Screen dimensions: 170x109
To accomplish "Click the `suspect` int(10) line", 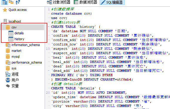I will tap(102, 49).
